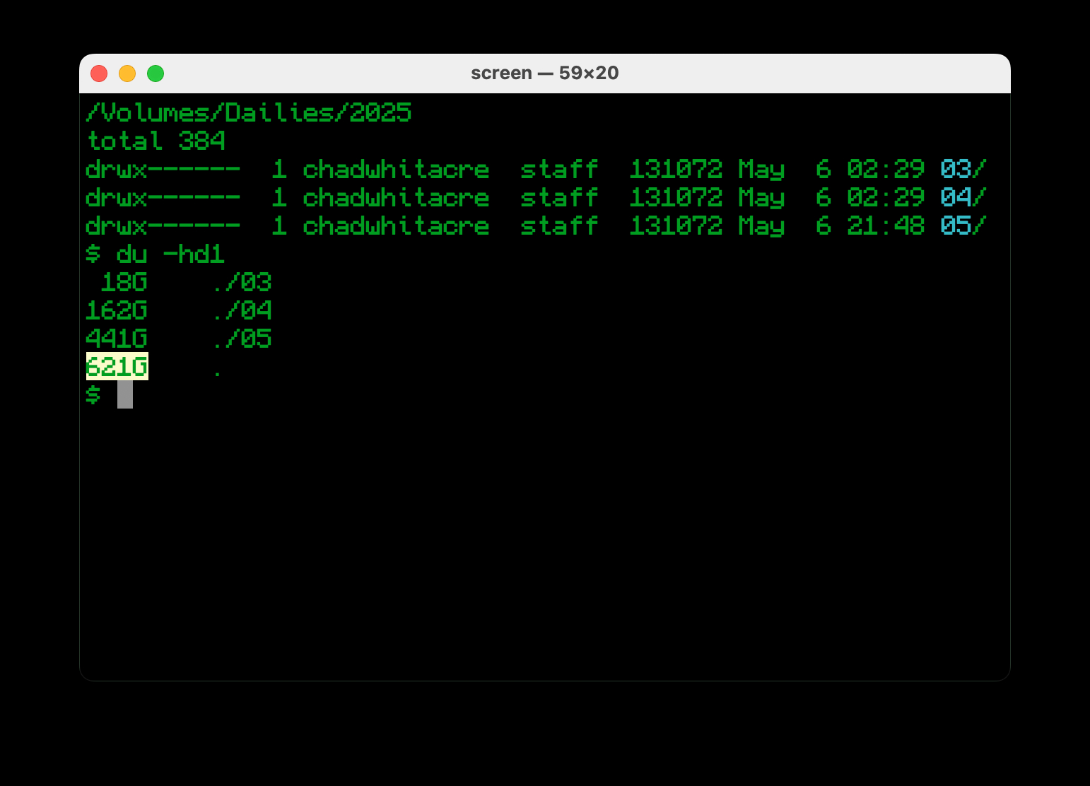Click the gray block cursor at the prompt
Image resolution: width=1090 pixels, height=786 pixels.
click(x=125, y=394)
